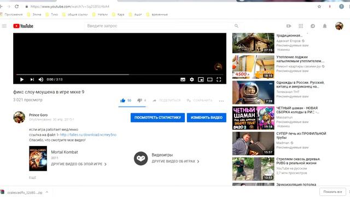Click the Посмотреть статистику button
The width and height of the screenshot is (350, 197).
(157, 118)
